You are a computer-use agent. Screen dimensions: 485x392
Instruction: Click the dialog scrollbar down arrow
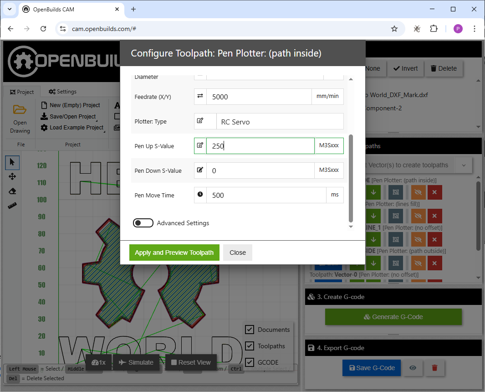point(351,227)
